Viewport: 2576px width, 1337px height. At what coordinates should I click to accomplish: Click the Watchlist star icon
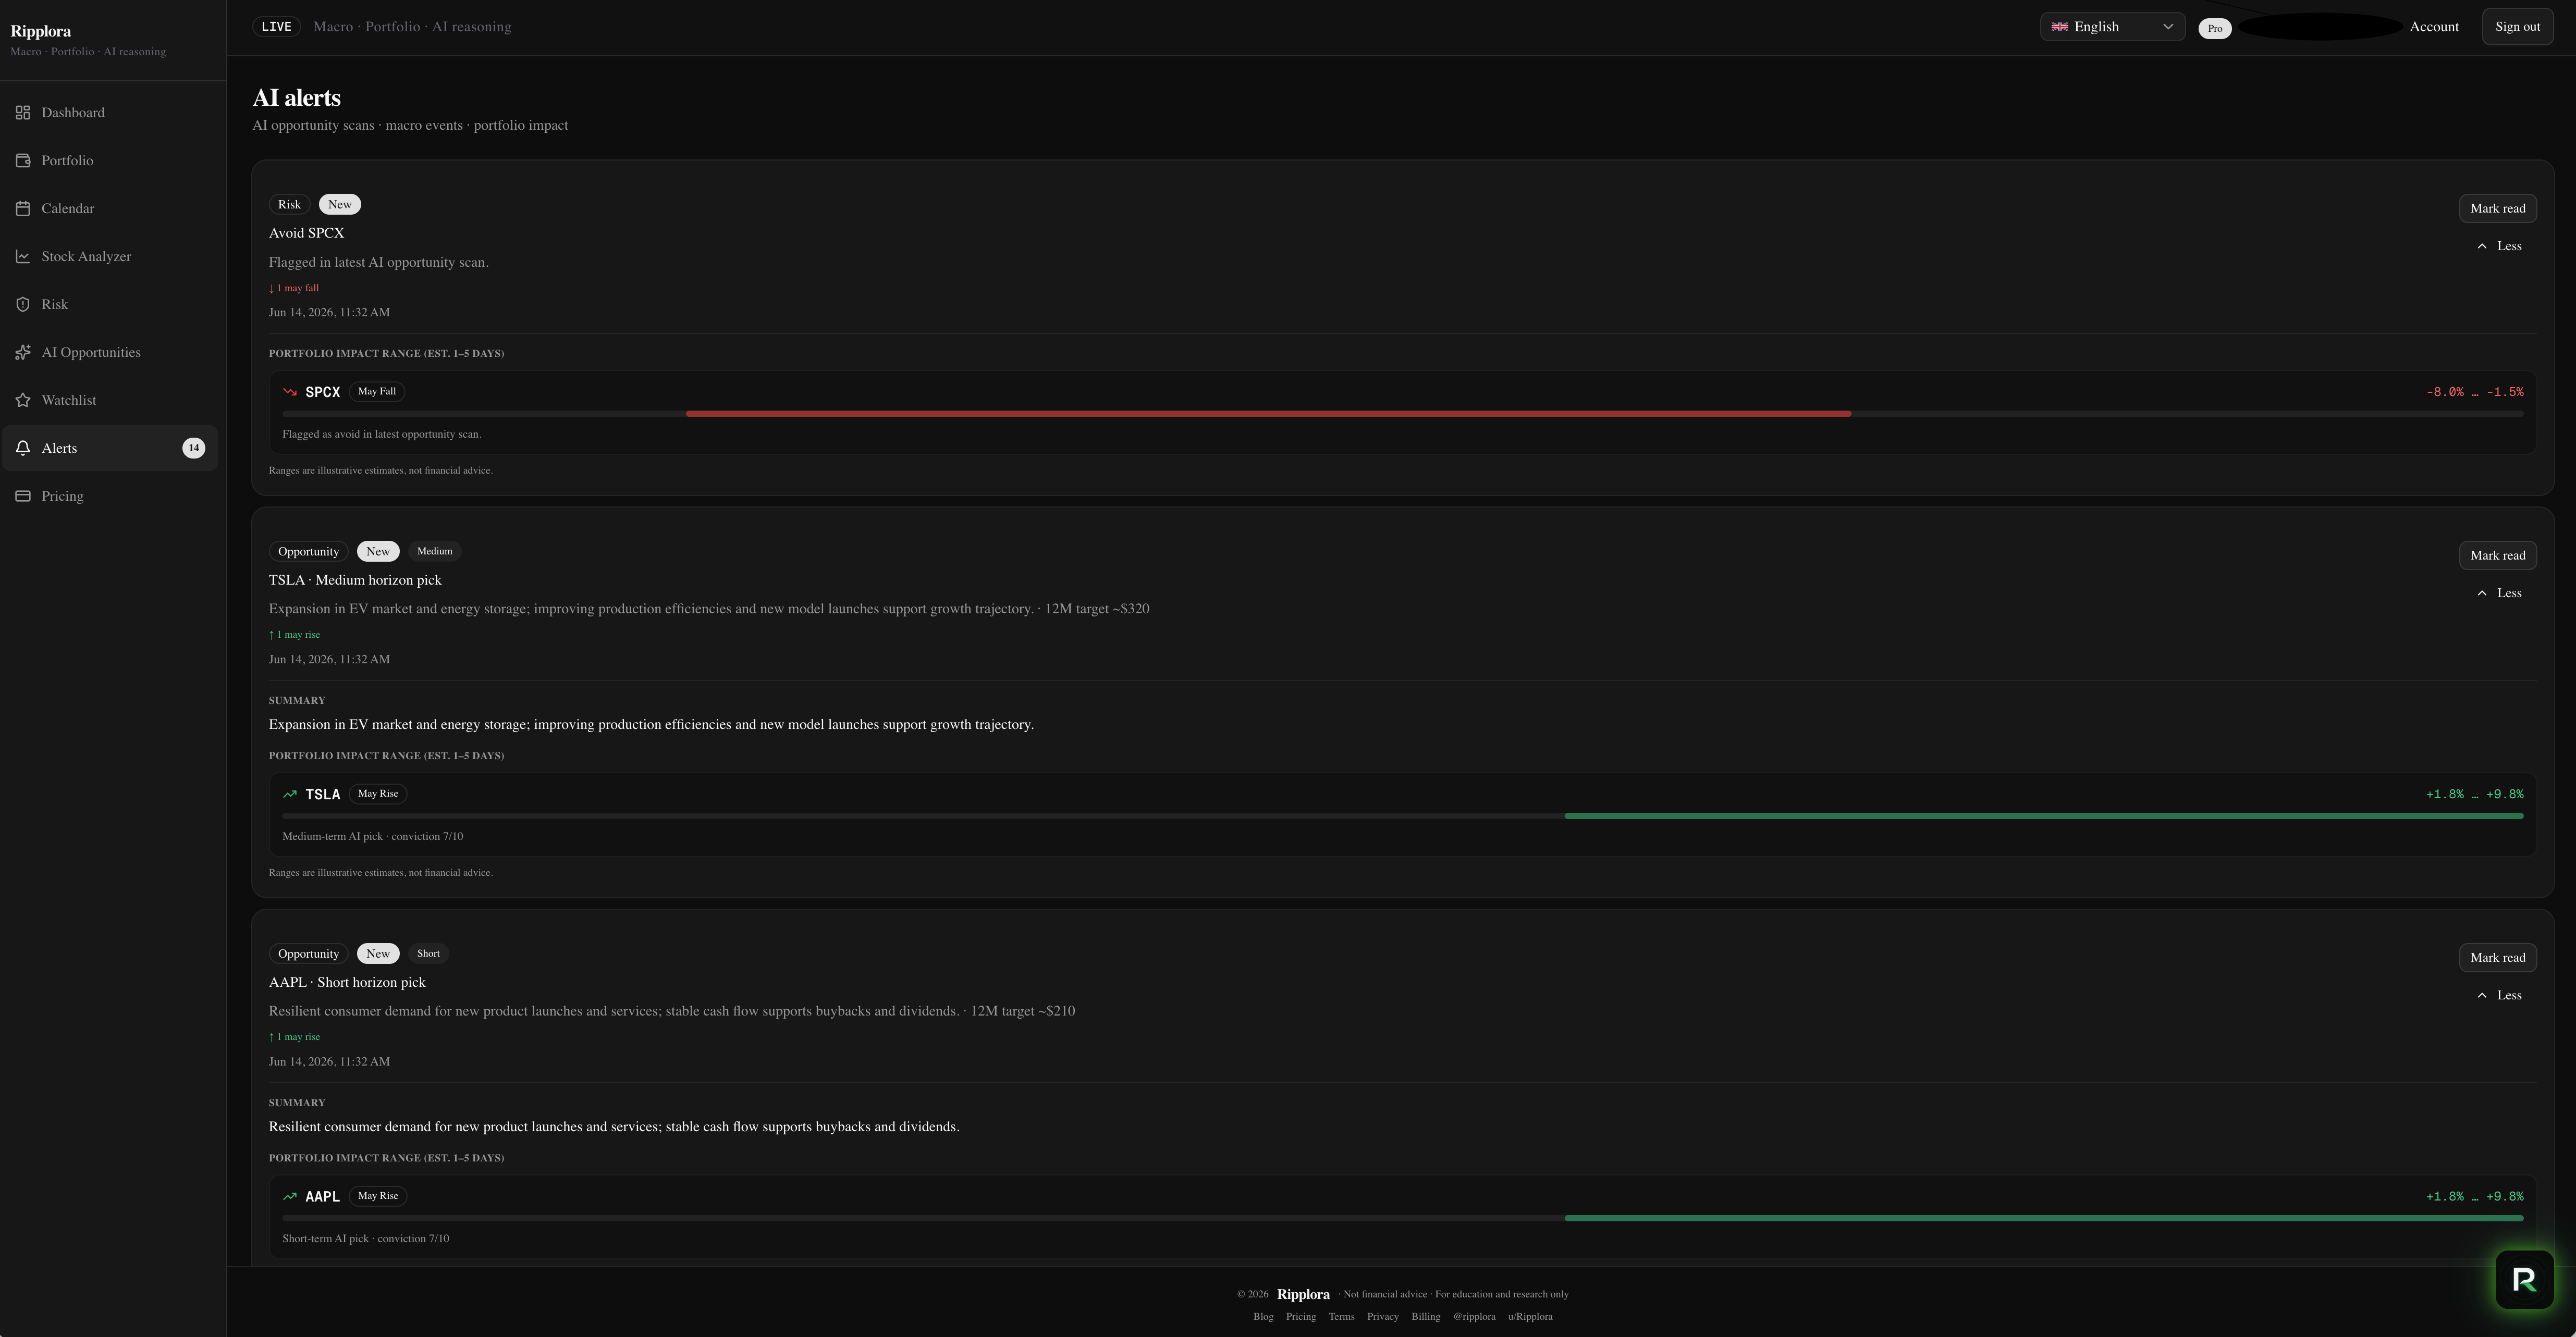pyautogui.click(x=23, y=401)
